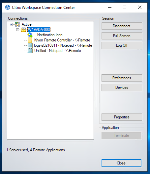Viewport: 150px width, 174px height.
Task: Click the Notification Icon globe icon
Action: tap(30, 35)
